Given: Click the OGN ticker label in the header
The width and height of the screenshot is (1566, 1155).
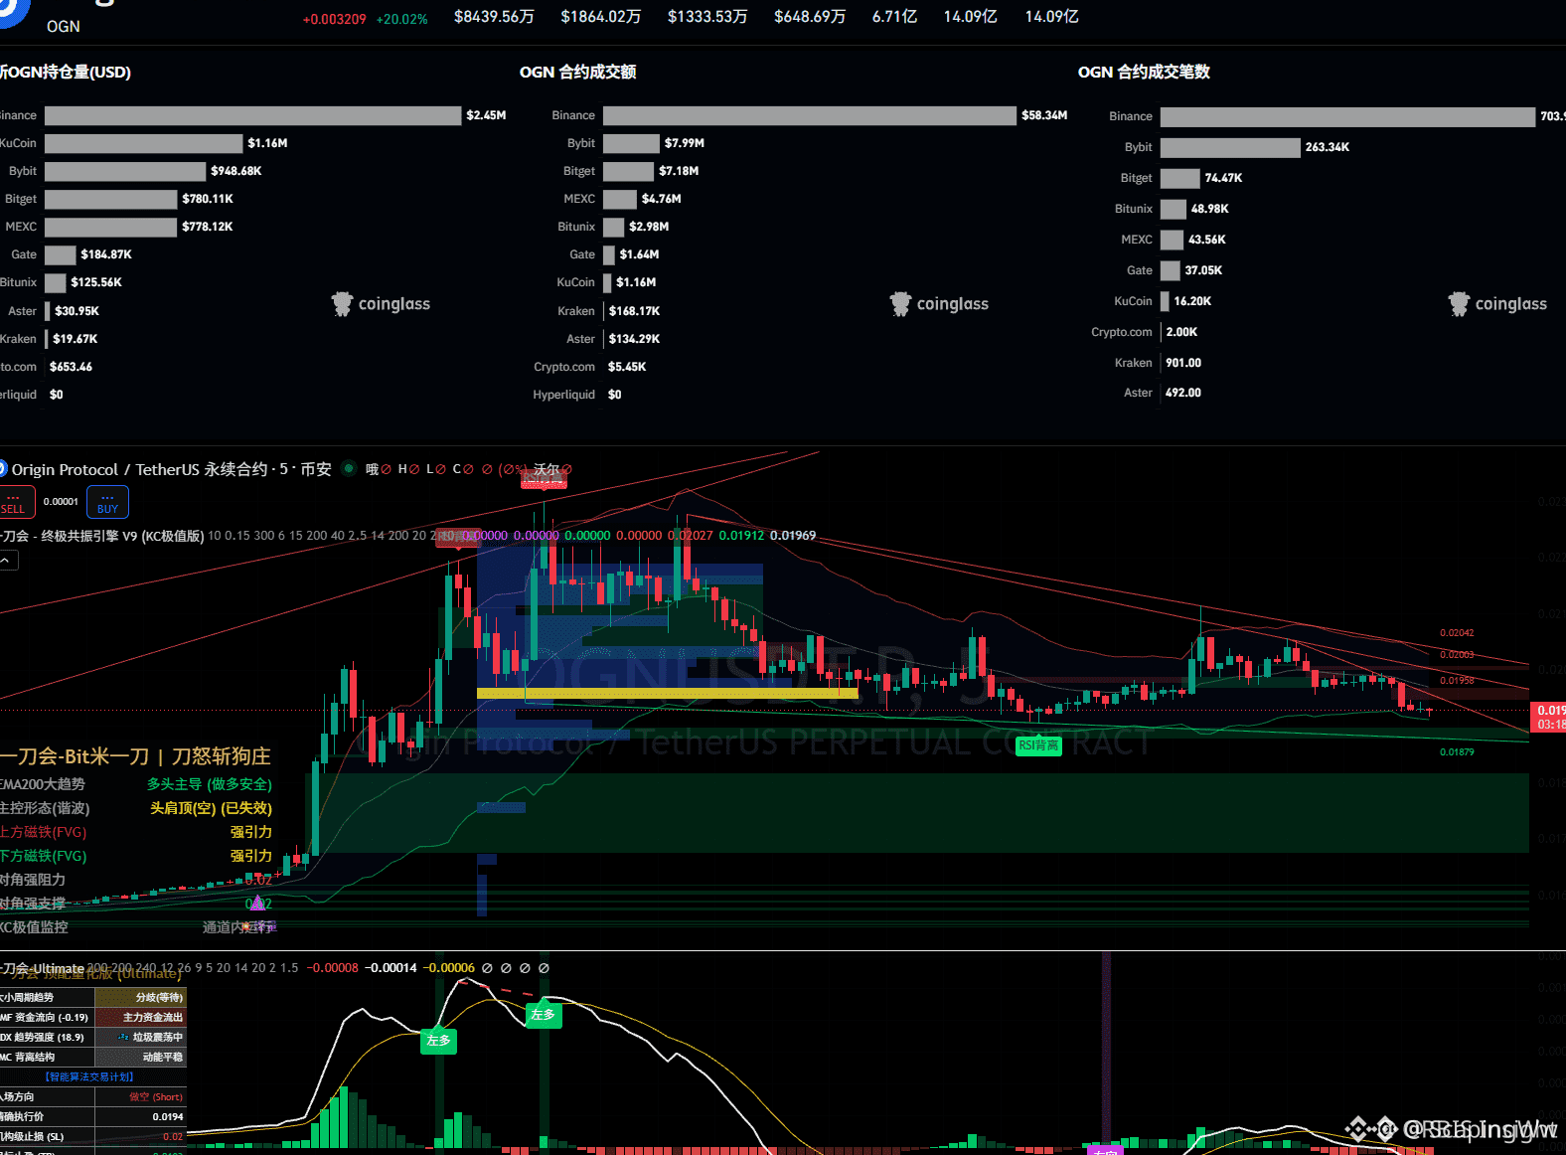Looking at the screenshot, I should 64,27.
